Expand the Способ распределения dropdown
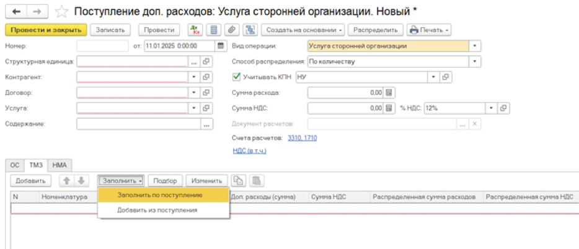The height and width of the screenshot is (249, 579). click(475, 61)
